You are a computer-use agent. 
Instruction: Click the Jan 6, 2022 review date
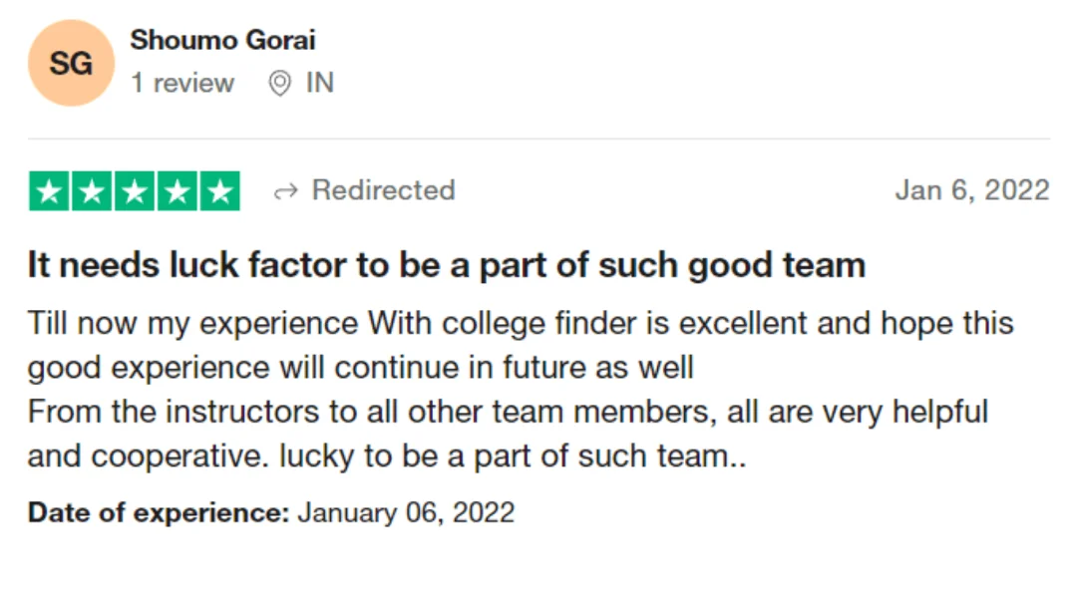tap(972, 190)
